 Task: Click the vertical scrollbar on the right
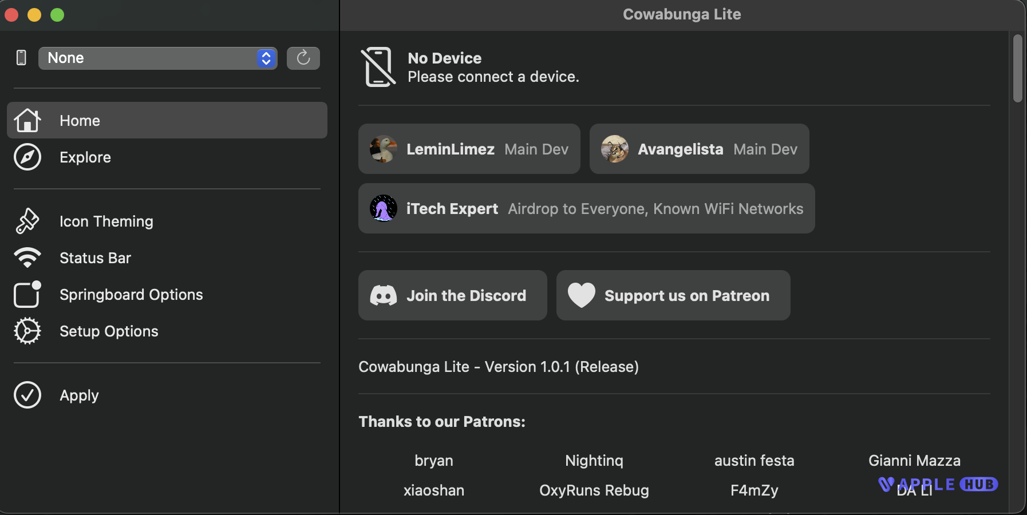(x=1017, y=69)
